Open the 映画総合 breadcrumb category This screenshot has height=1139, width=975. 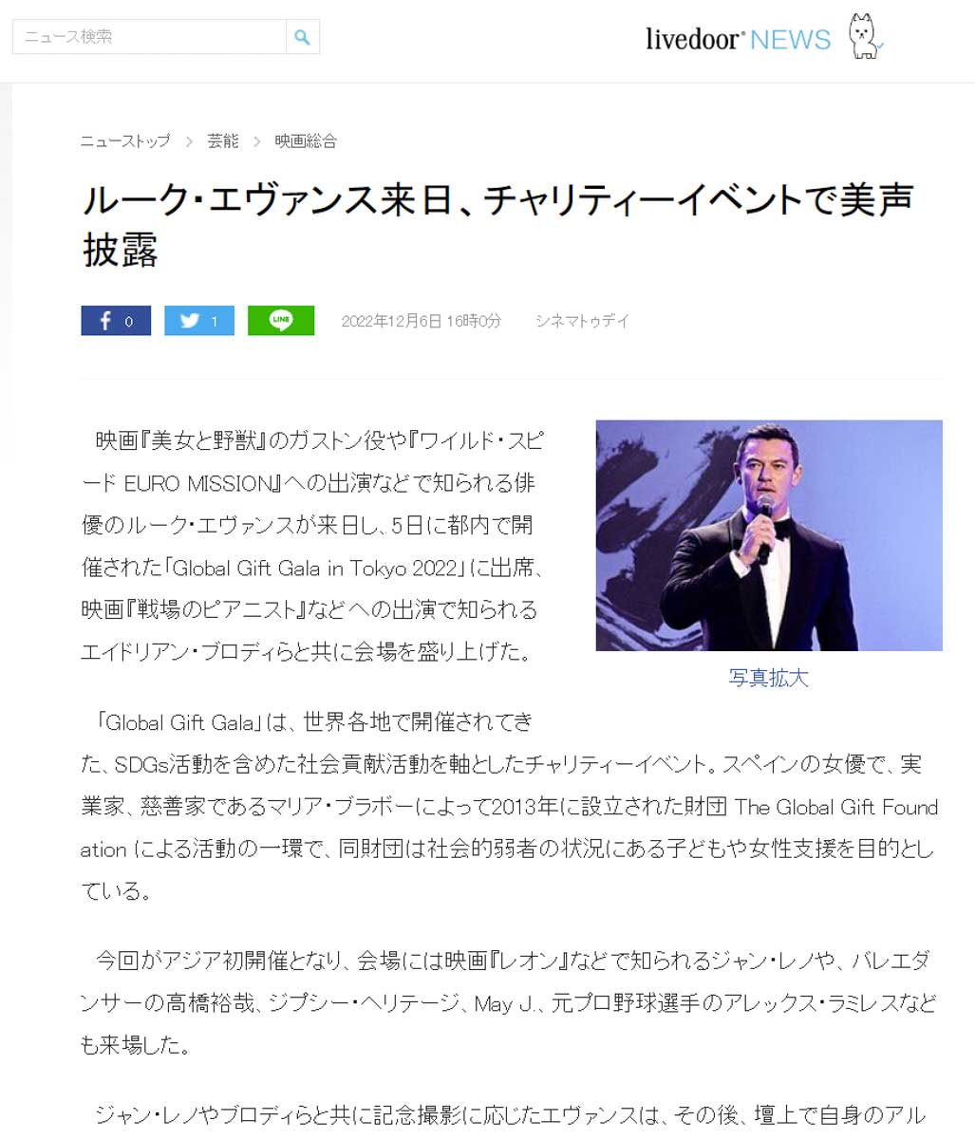(x=306, y=141)
